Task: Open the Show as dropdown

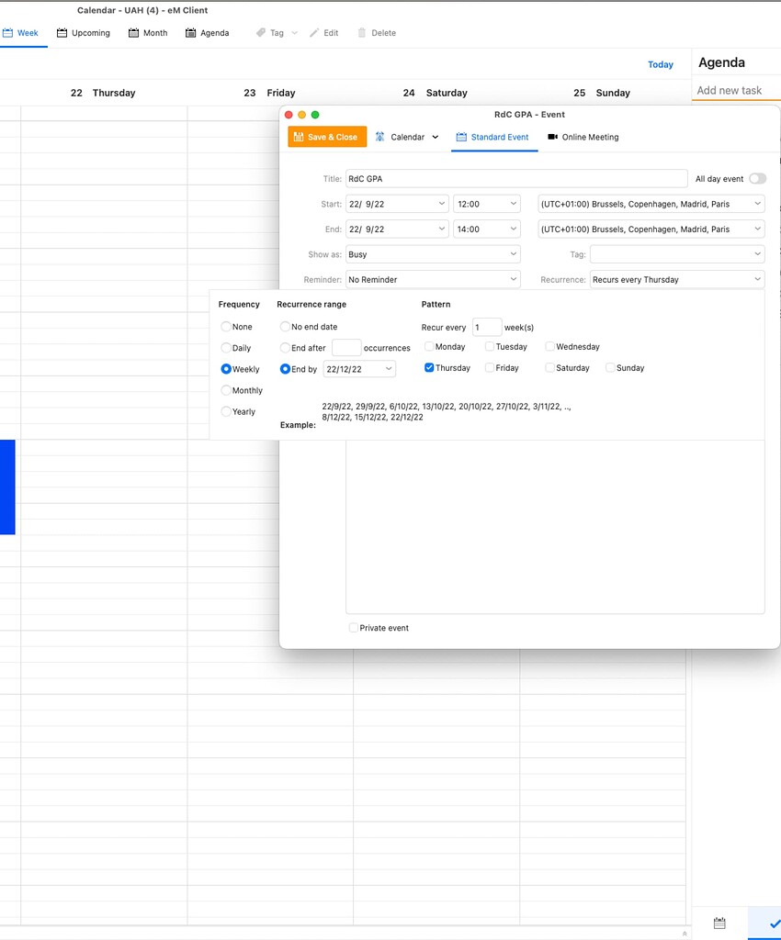Action: coord(432,253)
